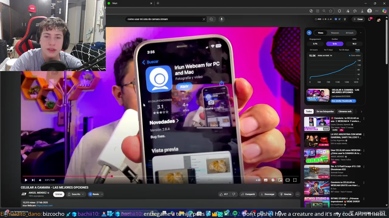The image size is (389, 218).
Task: Clear the YouTube search box text
Action: pyautogui.click(x=204, y=19)
